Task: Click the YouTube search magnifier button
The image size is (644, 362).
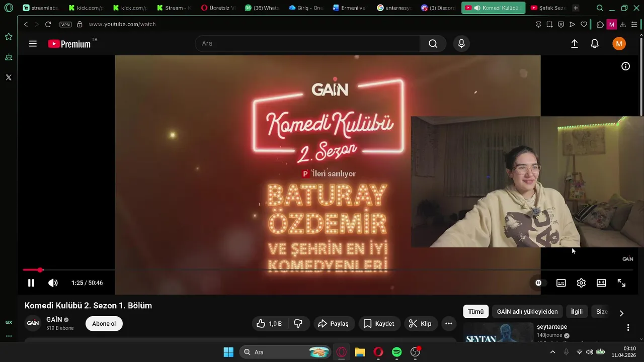Action: point(433,44)
